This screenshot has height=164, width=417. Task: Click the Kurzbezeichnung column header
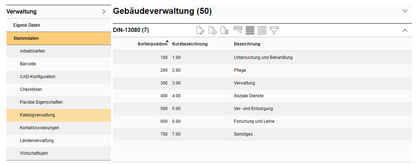pos(190,44)
